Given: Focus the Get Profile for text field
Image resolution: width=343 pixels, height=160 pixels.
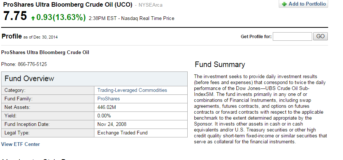Looking at the screenshot, I should 292,36.
